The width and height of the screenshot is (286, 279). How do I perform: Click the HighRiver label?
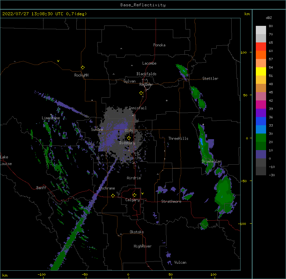pos(143,246)
